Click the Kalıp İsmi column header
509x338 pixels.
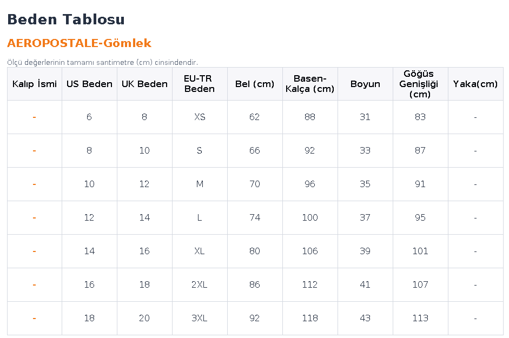35,84
